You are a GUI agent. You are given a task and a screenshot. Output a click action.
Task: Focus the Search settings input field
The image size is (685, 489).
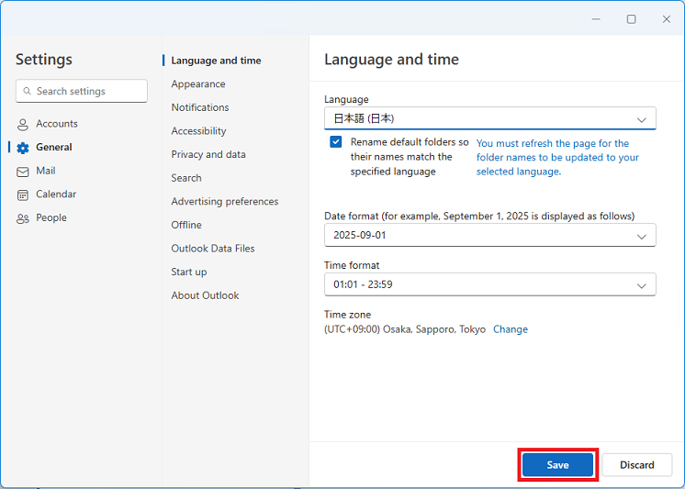[89, 92]
